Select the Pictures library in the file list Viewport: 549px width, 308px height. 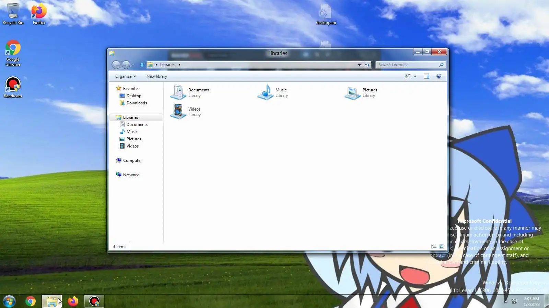coord(361,92)
